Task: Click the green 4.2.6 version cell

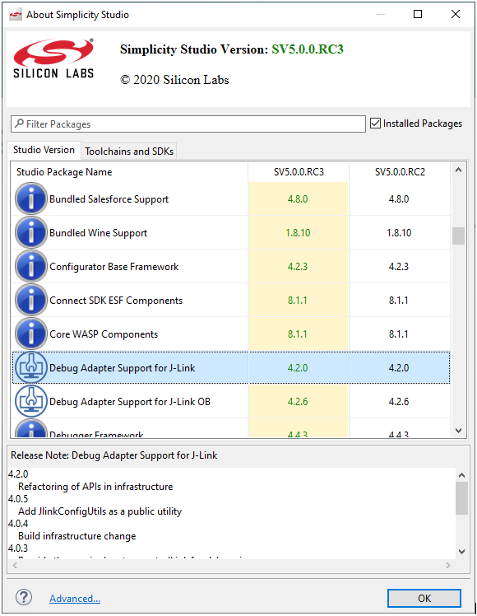Action: [x=298, y=402]
